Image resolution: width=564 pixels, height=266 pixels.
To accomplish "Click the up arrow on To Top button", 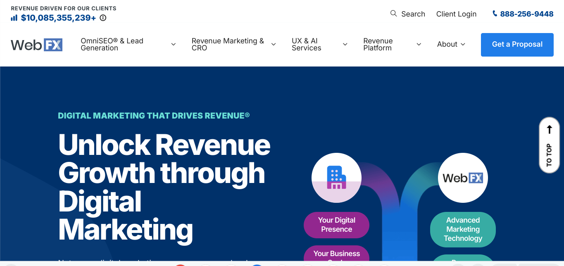I will pyautogui.click(x=549, y=129).
